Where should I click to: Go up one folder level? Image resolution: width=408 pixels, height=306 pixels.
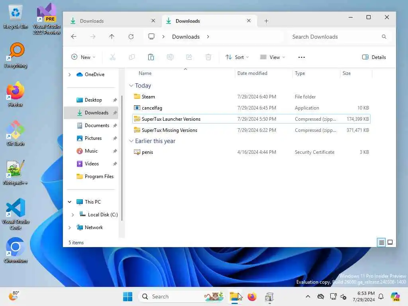tap(112, 37)
